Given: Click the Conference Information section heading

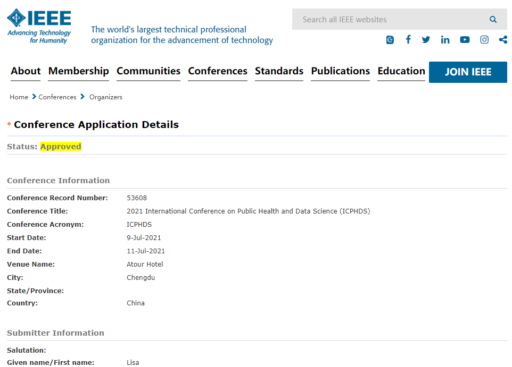Looking at the screenshot, I should pyautogui.click(x=59, y=181).
